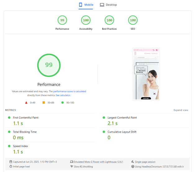This screenshot has height=172, width=194.
Task: Click the SEO 100 score gauge
Action: [133, 20]
